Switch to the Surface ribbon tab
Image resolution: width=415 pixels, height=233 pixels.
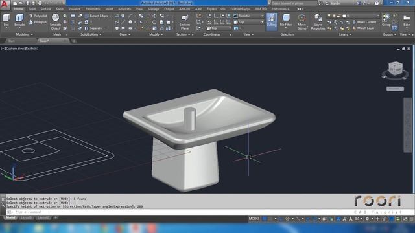[x=45, y=9]
